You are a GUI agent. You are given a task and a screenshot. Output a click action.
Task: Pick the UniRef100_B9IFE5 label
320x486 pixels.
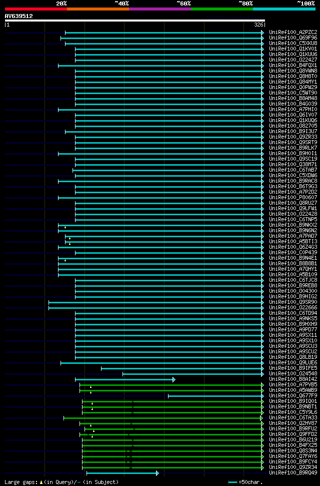tap(293, 368)
